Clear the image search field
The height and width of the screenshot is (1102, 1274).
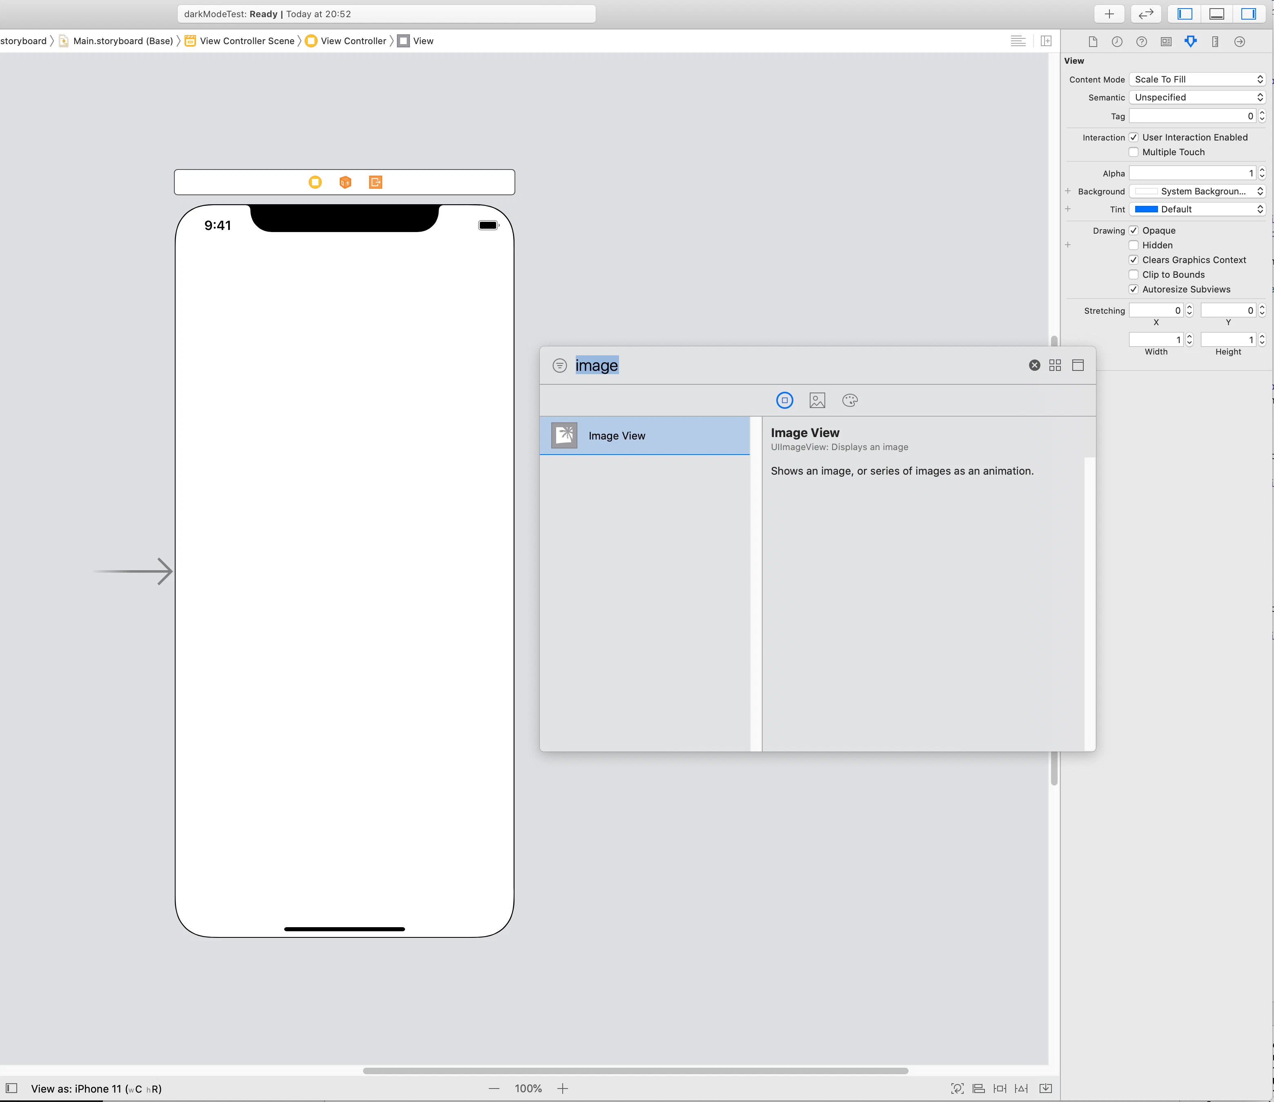point(1035,365)
